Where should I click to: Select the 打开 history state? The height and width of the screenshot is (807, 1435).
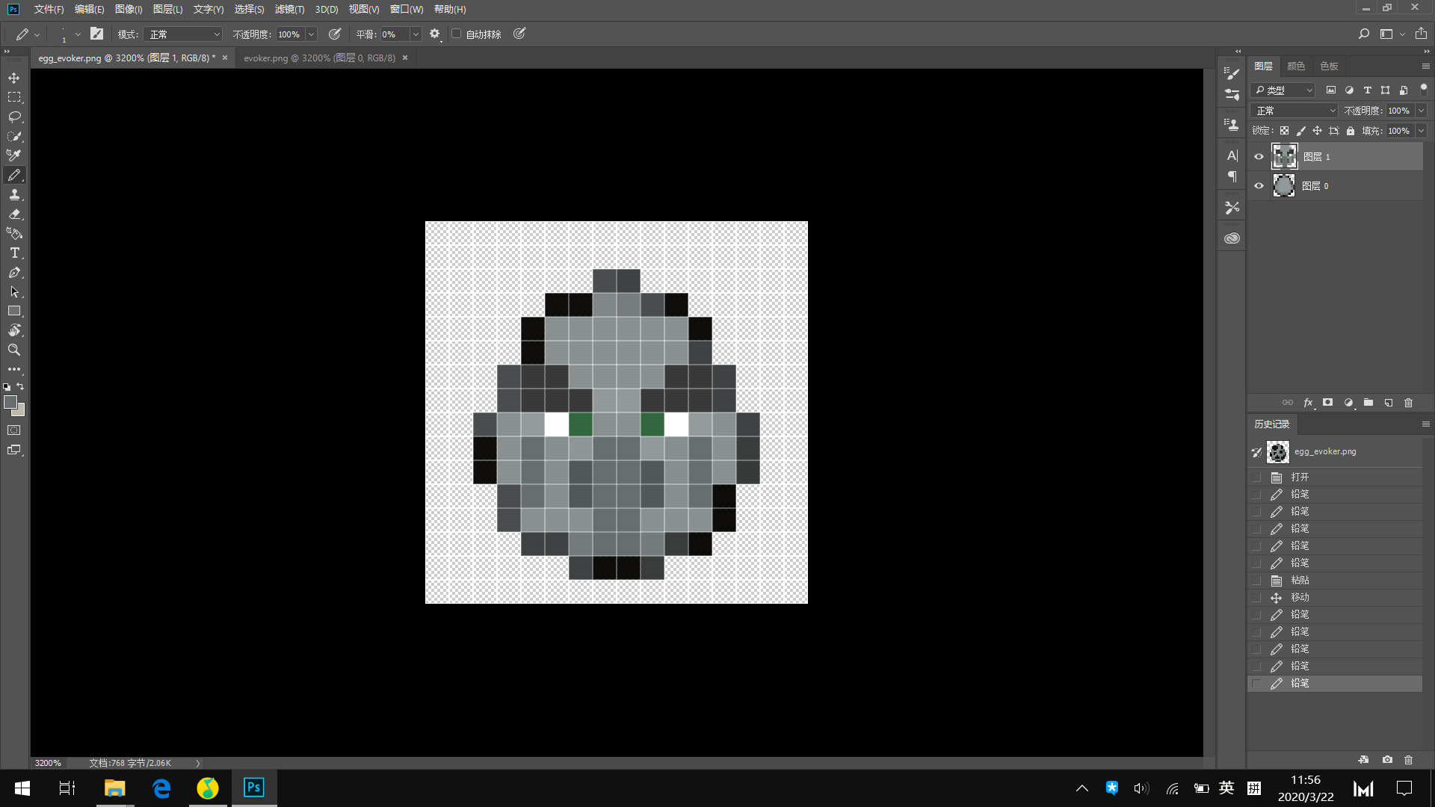1336,477
